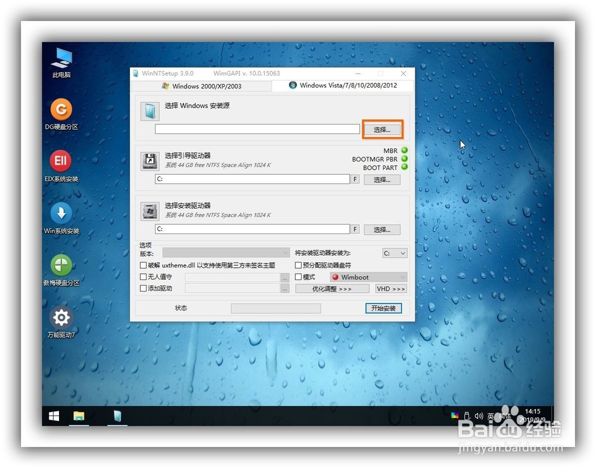Close the WinNTSetup window

click(403, 73)
